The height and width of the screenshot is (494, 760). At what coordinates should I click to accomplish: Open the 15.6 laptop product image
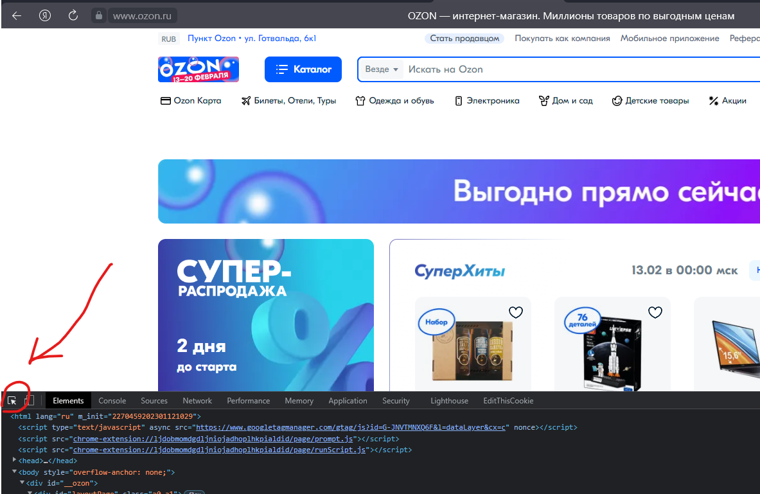(736, 349)
